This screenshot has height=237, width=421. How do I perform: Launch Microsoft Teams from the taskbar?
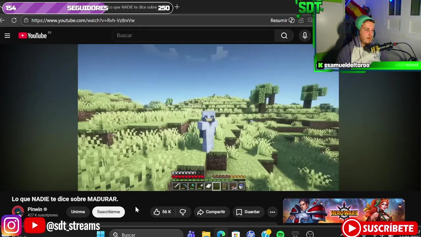click(x=191, y=234)
